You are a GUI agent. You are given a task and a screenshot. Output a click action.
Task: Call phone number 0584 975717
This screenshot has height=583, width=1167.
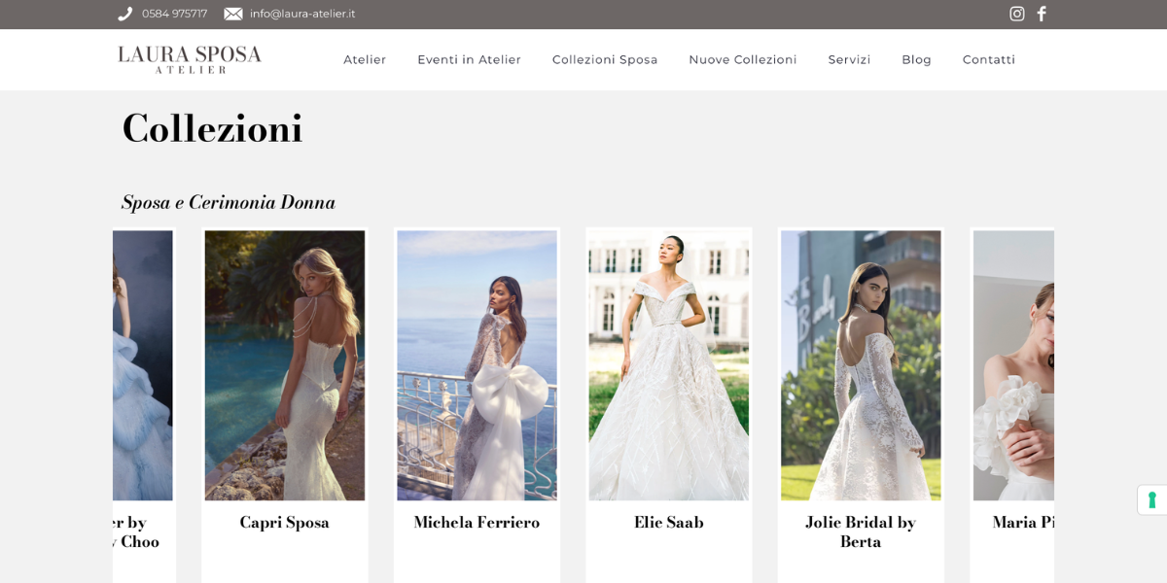(x=174, y=14)
